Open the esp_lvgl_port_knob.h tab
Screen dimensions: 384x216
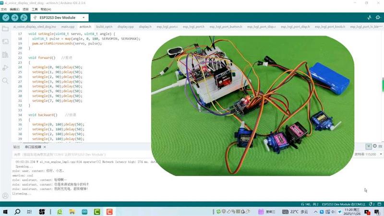tap(330, 26)
